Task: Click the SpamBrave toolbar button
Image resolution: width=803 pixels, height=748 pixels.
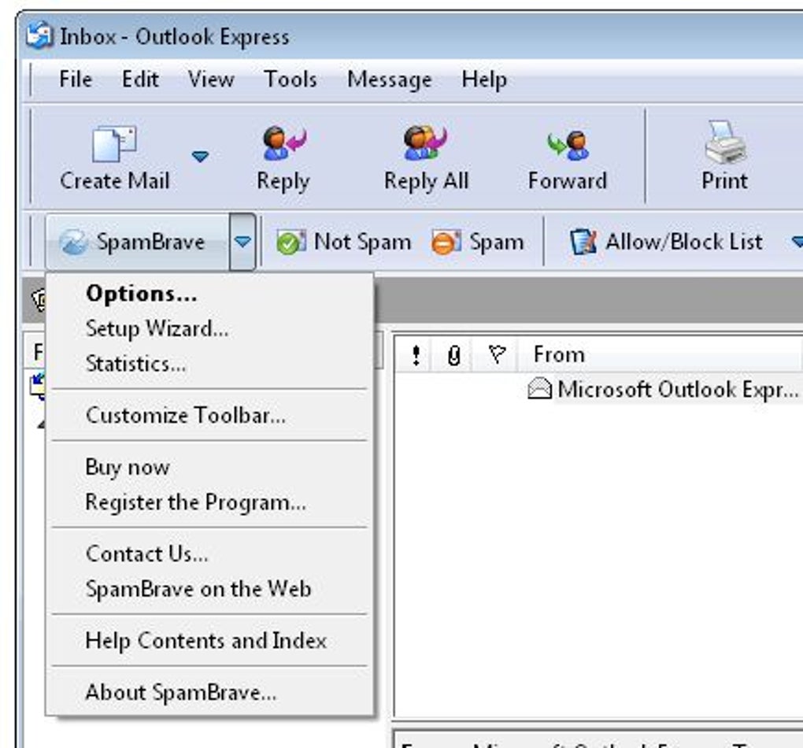Action: pyautogui.click(x=138, y=242)
